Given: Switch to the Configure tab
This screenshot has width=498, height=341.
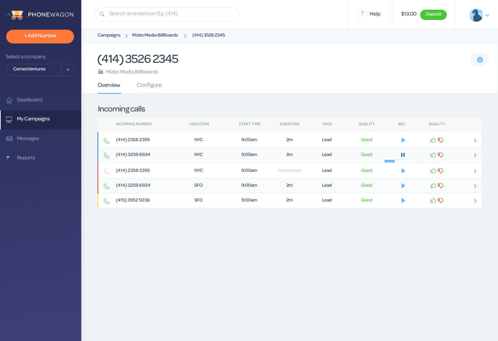Looking at the screenshot, I should tap(149, 85).
